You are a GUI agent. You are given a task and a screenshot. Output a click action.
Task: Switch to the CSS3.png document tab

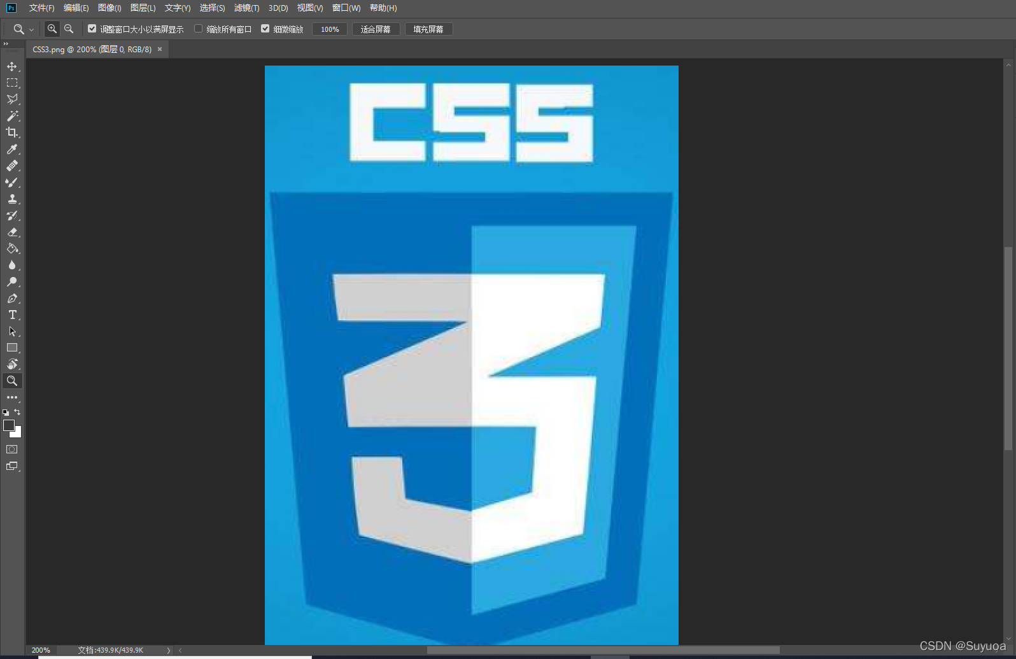tap(92, 49)
